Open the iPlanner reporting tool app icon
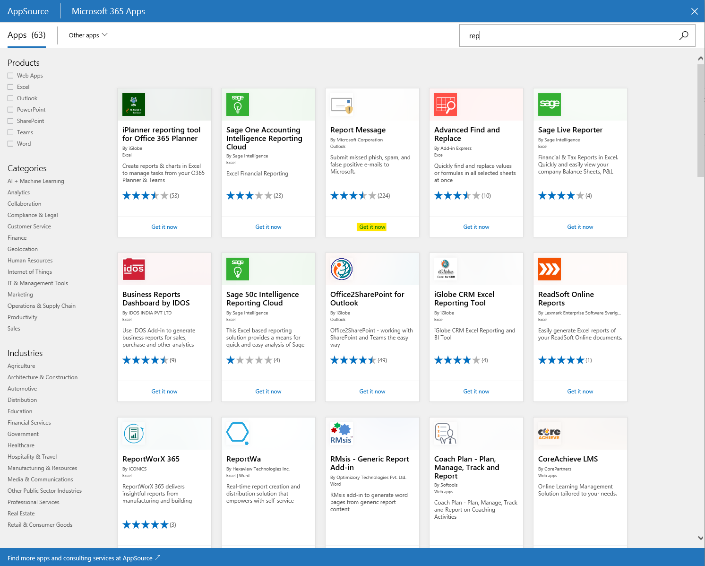The height and width of the screenshot is (566, 705). [134, 104]
